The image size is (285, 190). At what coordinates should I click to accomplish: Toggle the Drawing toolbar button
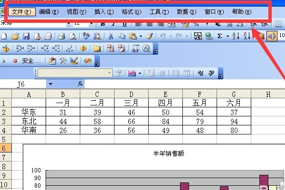click(272, 36)
